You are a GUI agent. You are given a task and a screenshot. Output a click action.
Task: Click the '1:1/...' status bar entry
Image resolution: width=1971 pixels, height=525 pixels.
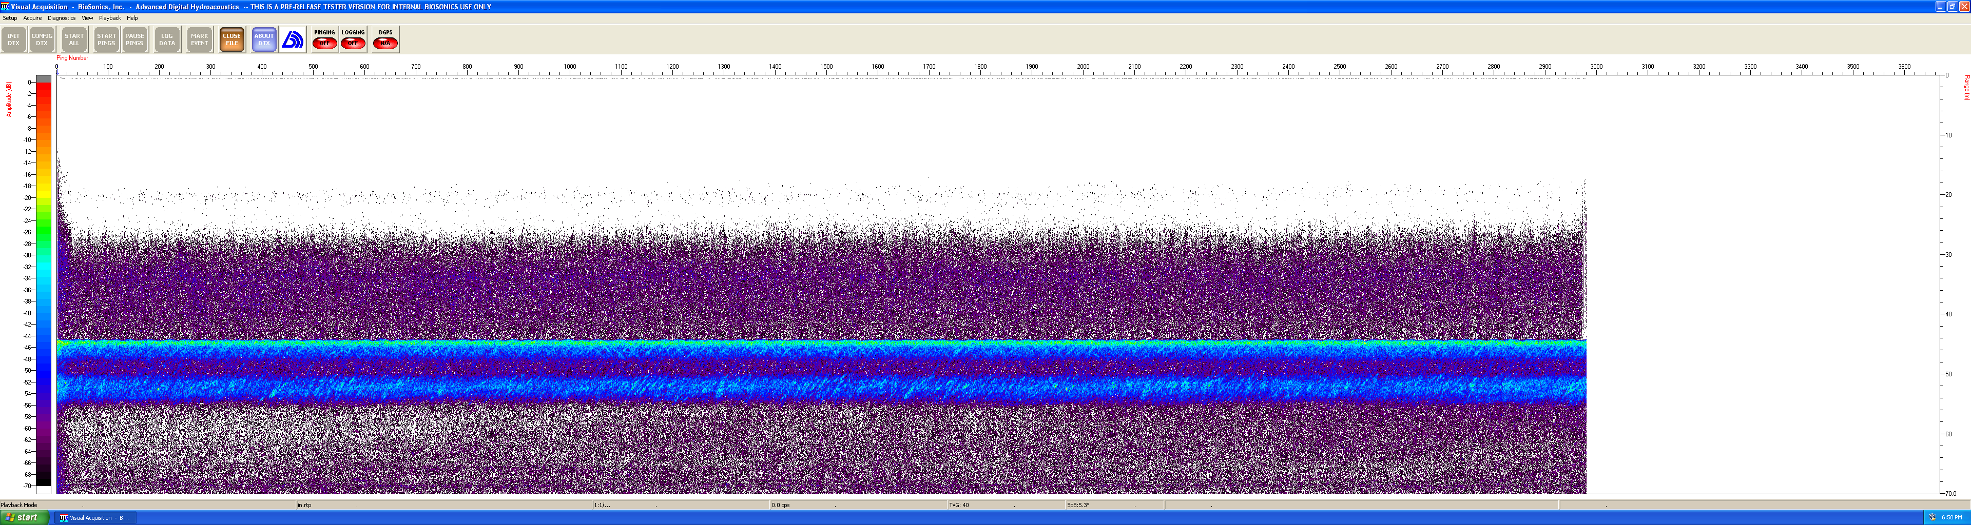602,505
